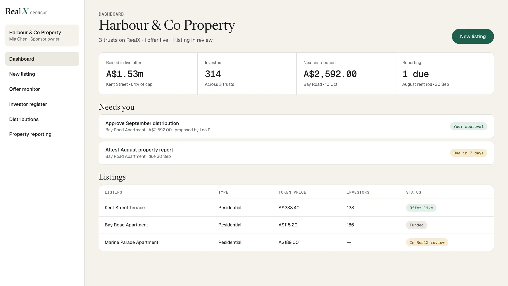The width and height of the screenshot is (508, 286).
Task: Click Across 3 trusts text
Action: click(x=219, y=84)
